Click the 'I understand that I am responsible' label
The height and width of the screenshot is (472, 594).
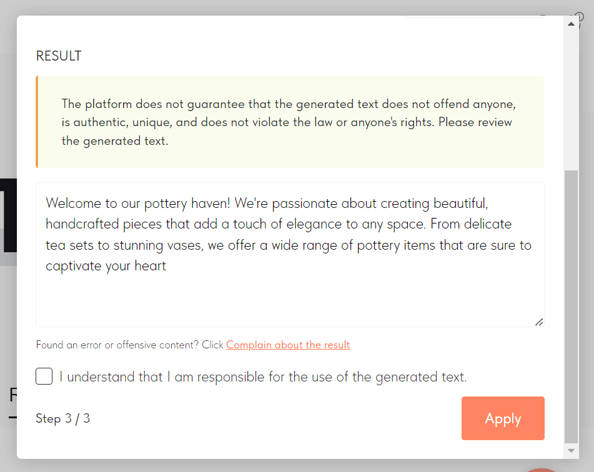[263, 377]
